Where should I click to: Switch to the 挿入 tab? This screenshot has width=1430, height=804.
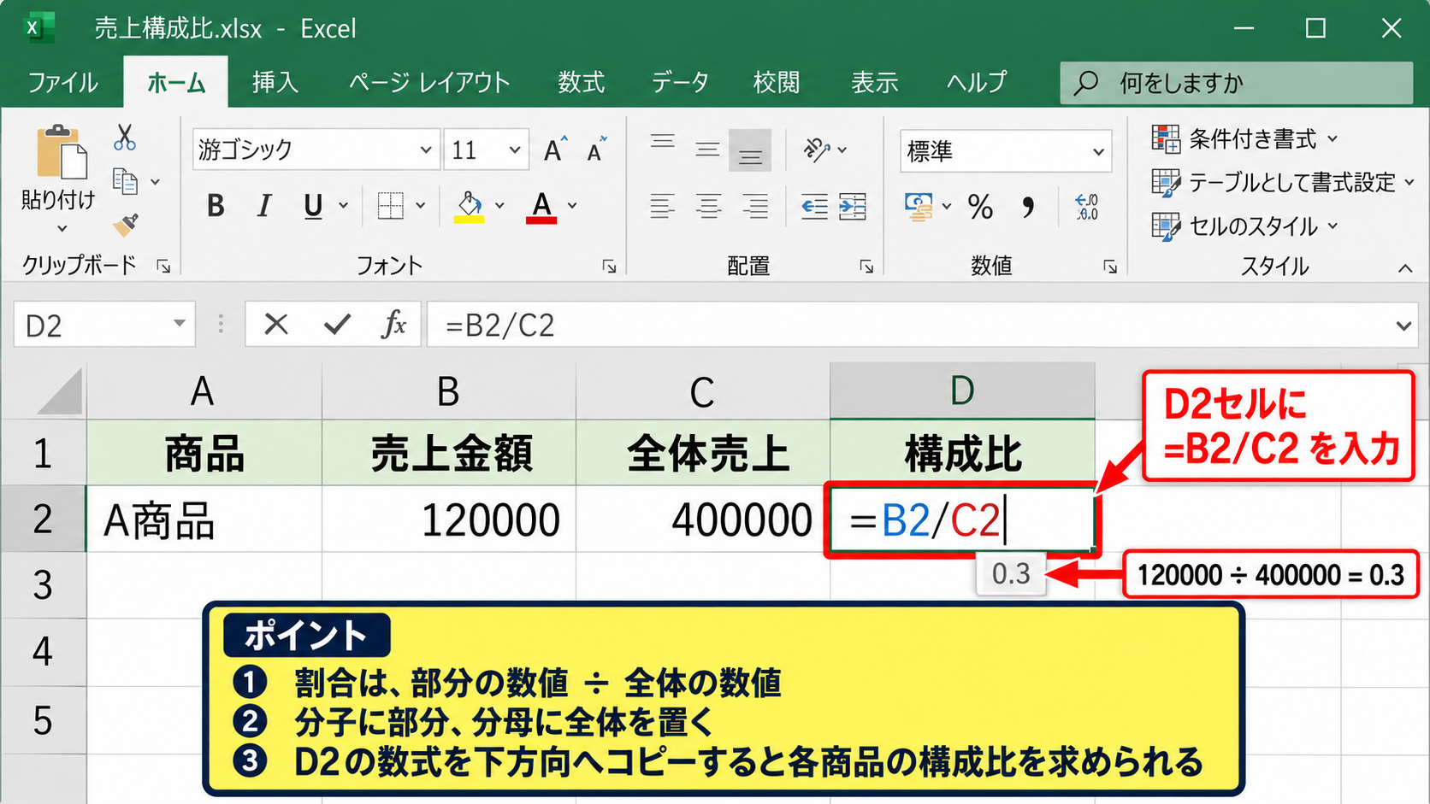pyautogui.click(x=275, y=83)
